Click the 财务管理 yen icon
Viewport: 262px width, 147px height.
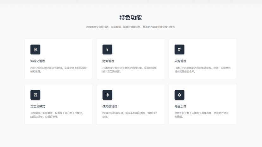[107, 50]
